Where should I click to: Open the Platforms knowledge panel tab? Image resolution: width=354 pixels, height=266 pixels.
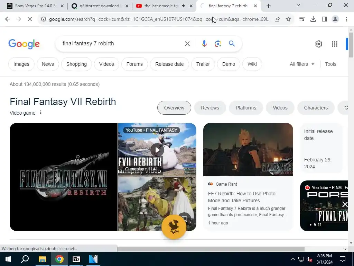click(246, 108)
